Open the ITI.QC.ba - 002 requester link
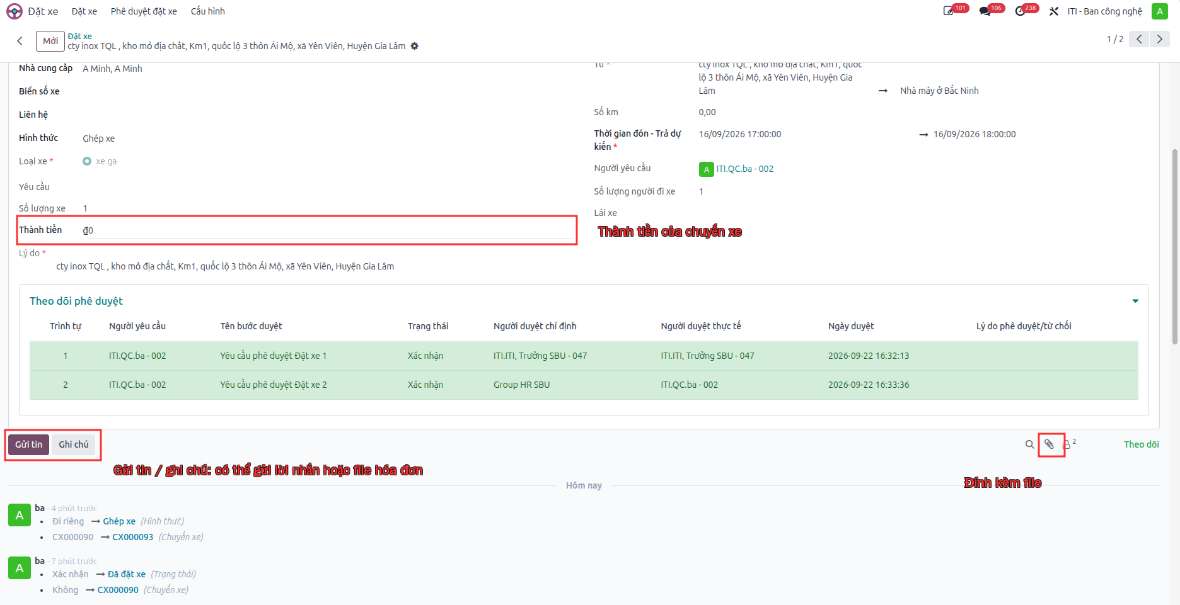1180x605 pixels. tap(744, 169)
